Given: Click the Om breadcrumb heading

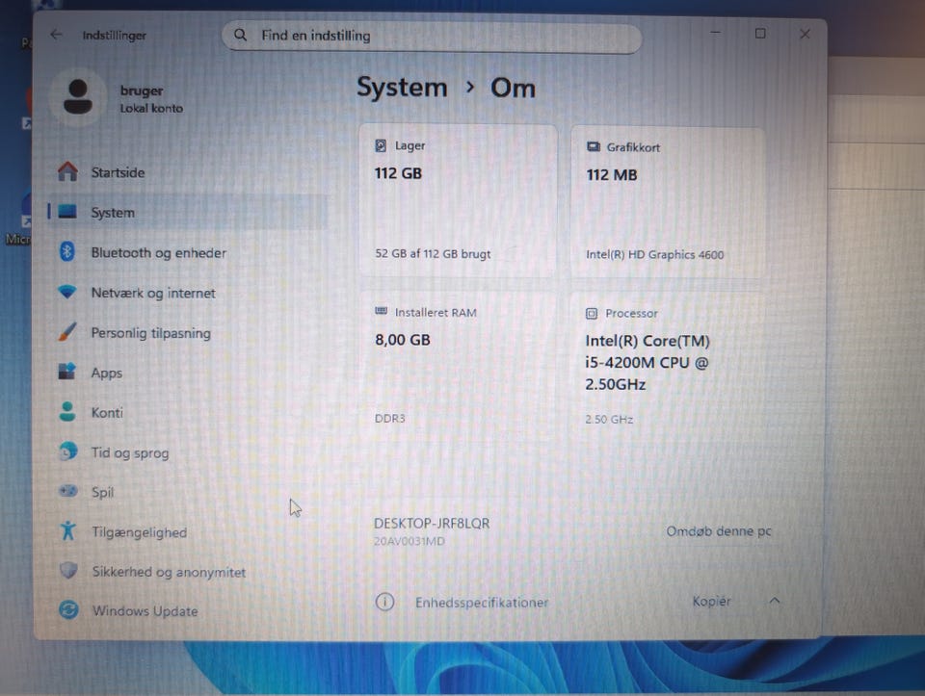Looking at the screenshot, I should [513, 89].
